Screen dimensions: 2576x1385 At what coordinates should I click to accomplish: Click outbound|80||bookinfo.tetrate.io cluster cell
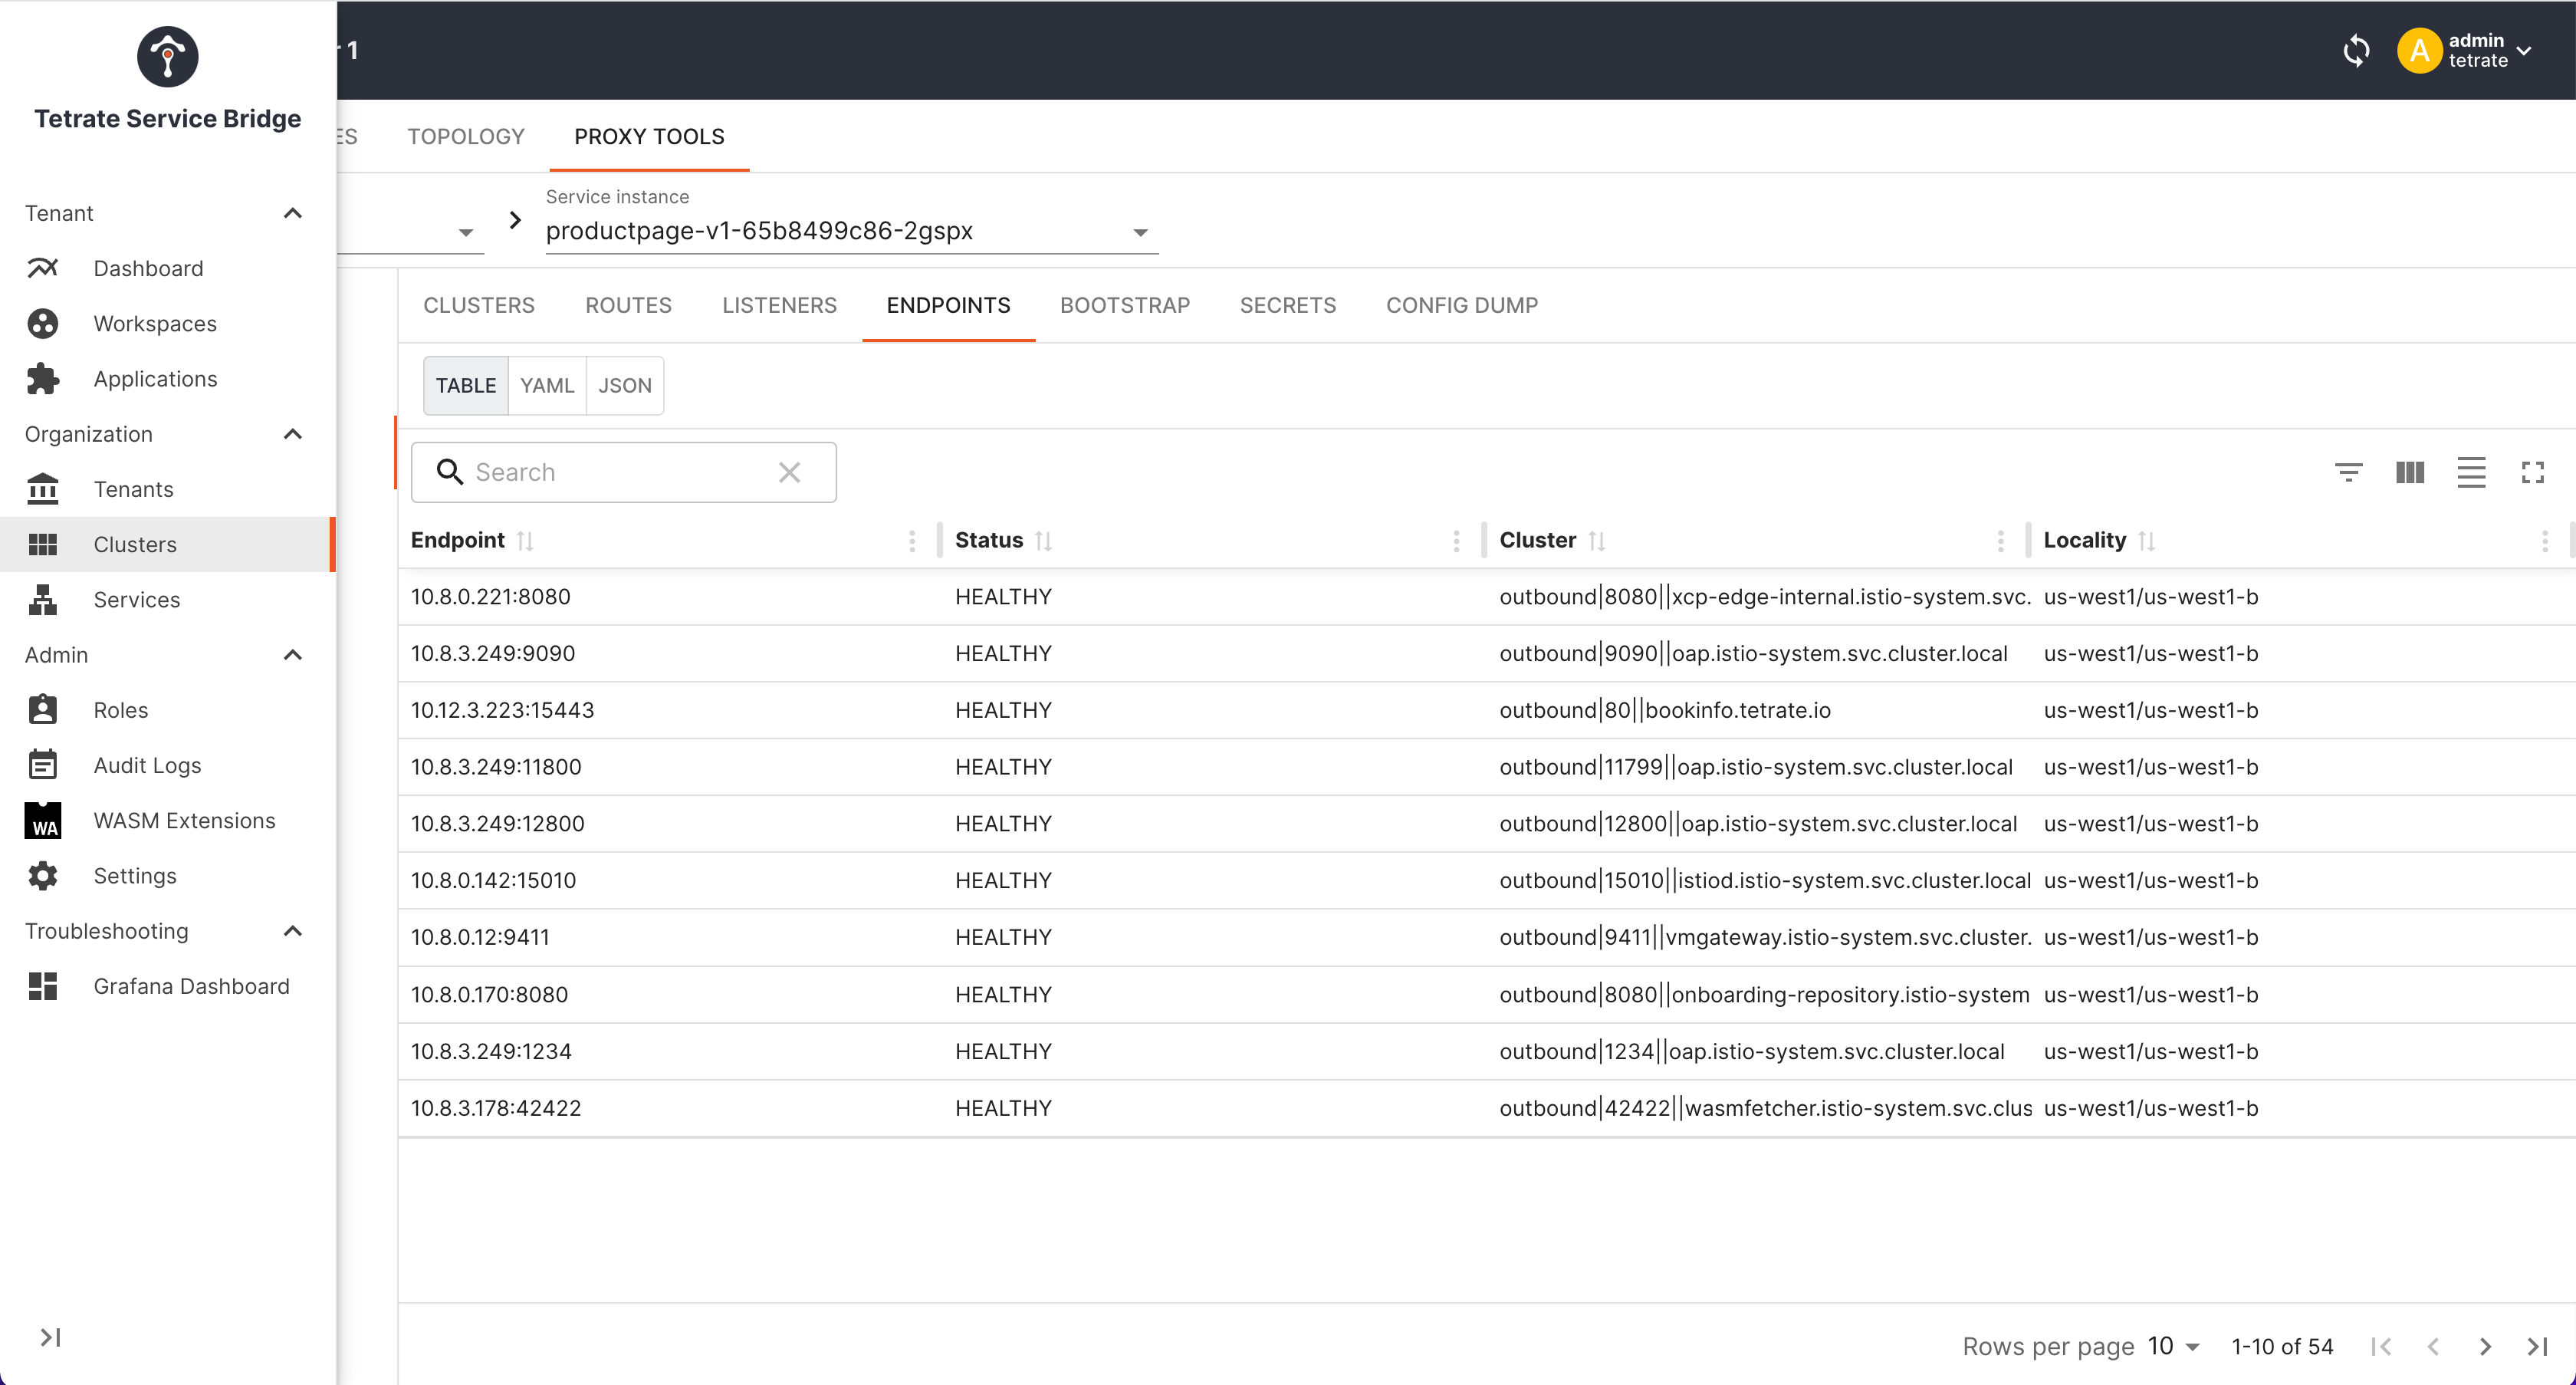point(1665,710)
